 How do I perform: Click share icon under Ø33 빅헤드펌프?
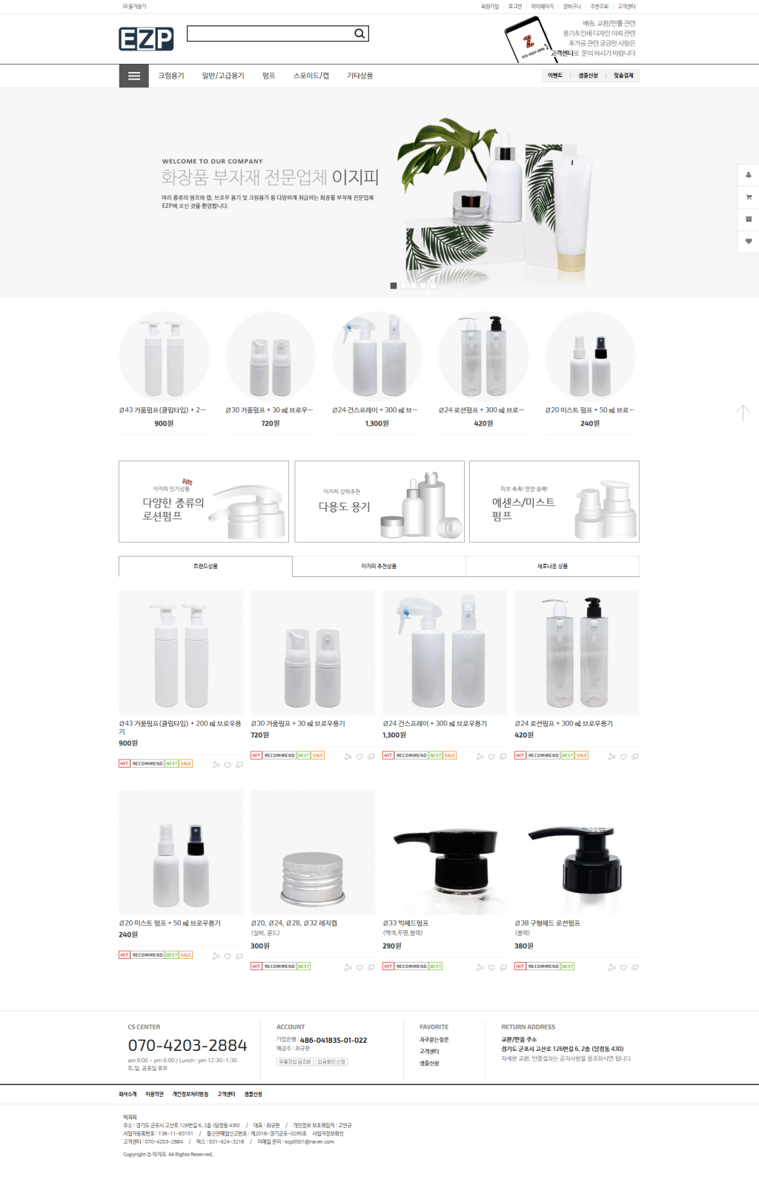(x=480, y=968)
